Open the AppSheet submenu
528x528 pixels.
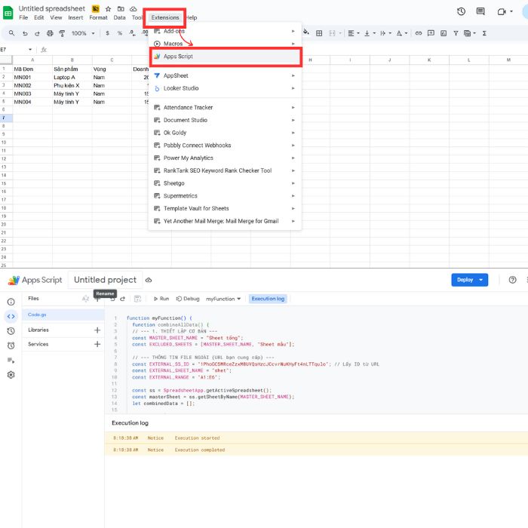pyautogui.click(x=225, y=75)
